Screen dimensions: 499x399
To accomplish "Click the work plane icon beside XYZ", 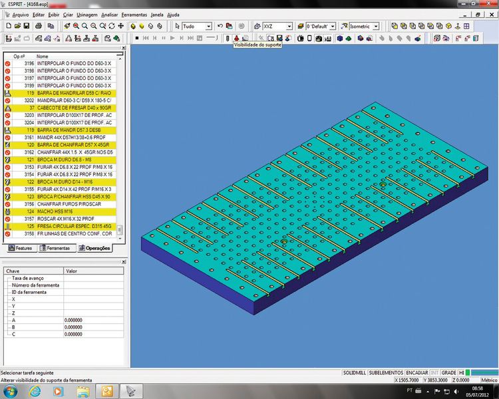I will [x=257, y=26].
